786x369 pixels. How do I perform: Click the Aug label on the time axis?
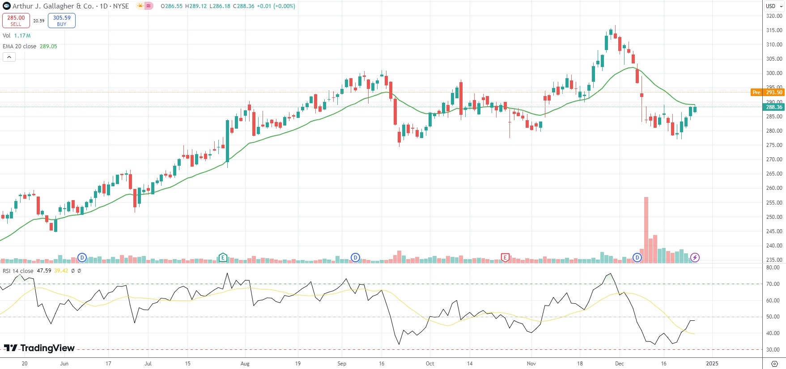(245, 364)
